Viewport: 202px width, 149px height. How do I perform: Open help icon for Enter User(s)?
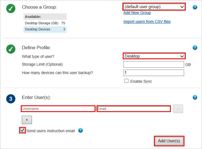195,97
